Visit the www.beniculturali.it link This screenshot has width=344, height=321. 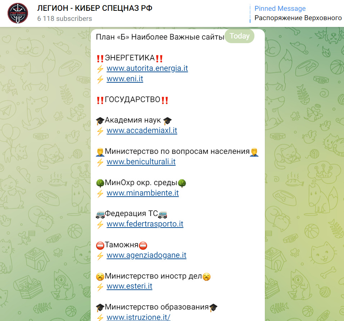point(141,162)
